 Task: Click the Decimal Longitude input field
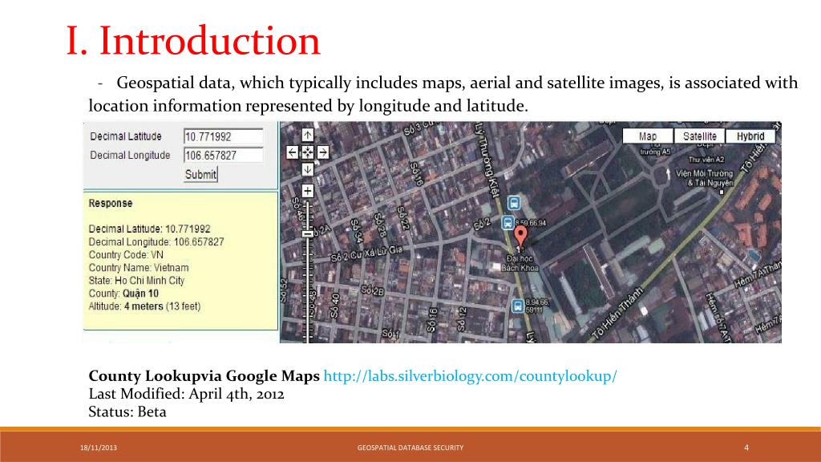click(x=224, y=156)
